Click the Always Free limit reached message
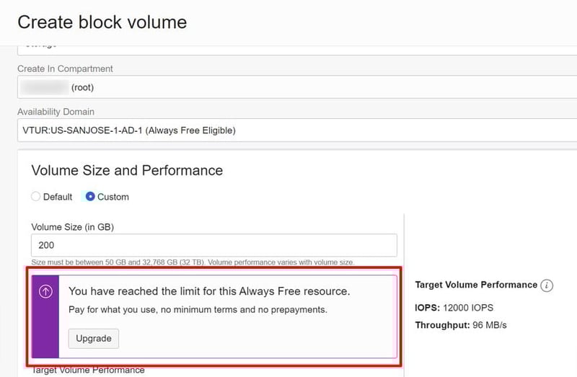Viewport: 577px width, 377px height. point(209,291)
